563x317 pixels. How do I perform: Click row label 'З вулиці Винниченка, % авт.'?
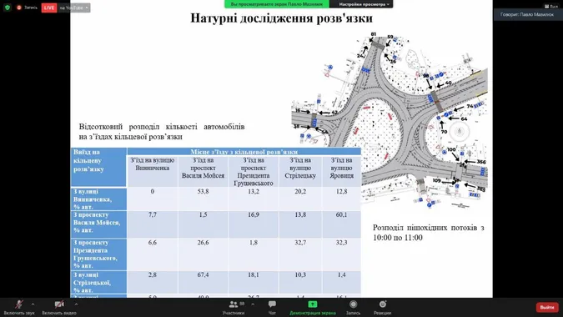(98, 199)
